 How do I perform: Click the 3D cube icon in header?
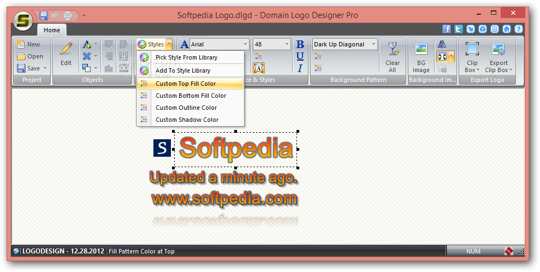click(483, 29)
